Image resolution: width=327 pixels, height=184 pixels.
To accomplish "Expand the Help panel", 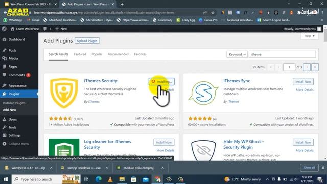I will tap(309, 36).
